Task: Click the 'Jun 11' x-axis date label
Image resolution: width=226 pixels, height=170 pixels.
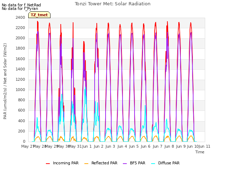Action: (204, 146)
